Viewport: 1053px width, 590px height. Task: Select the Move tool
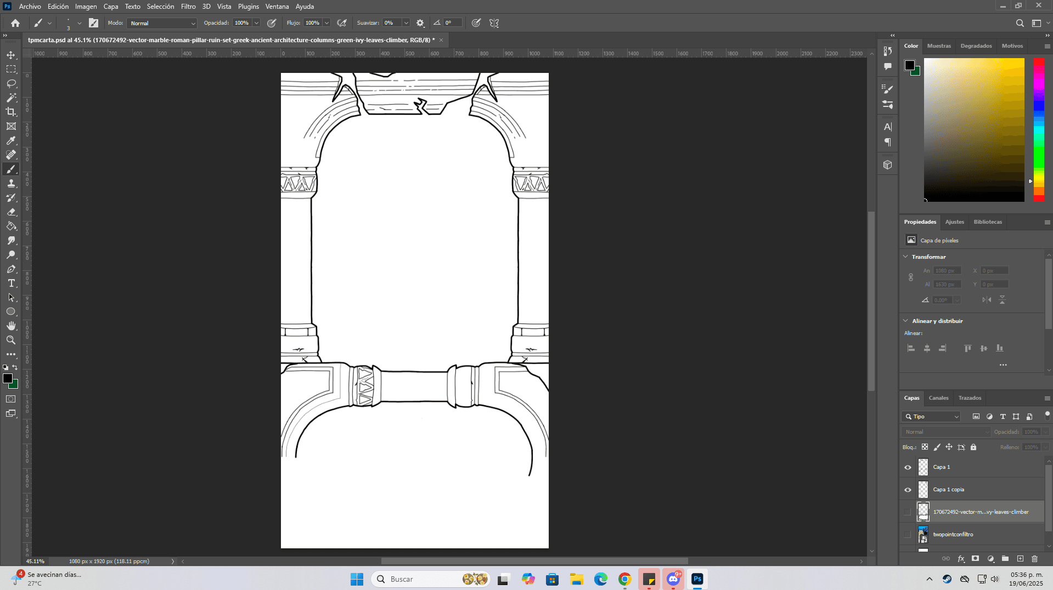pyautogui.click(x=11, y=55)
